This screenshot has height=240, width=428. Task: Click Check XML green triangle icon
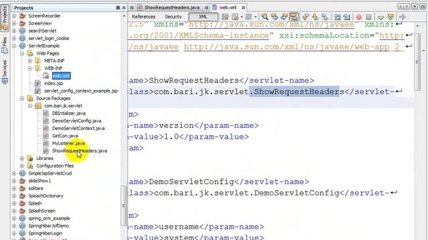pos(381,17)
